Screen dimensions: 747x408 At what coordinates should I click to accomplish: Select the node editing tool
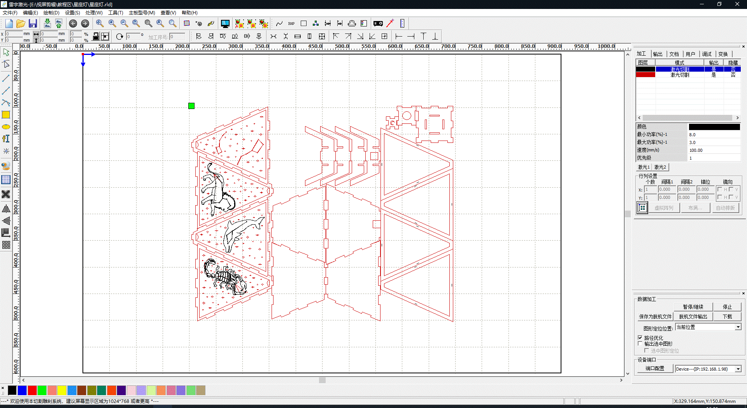(6, 65)
